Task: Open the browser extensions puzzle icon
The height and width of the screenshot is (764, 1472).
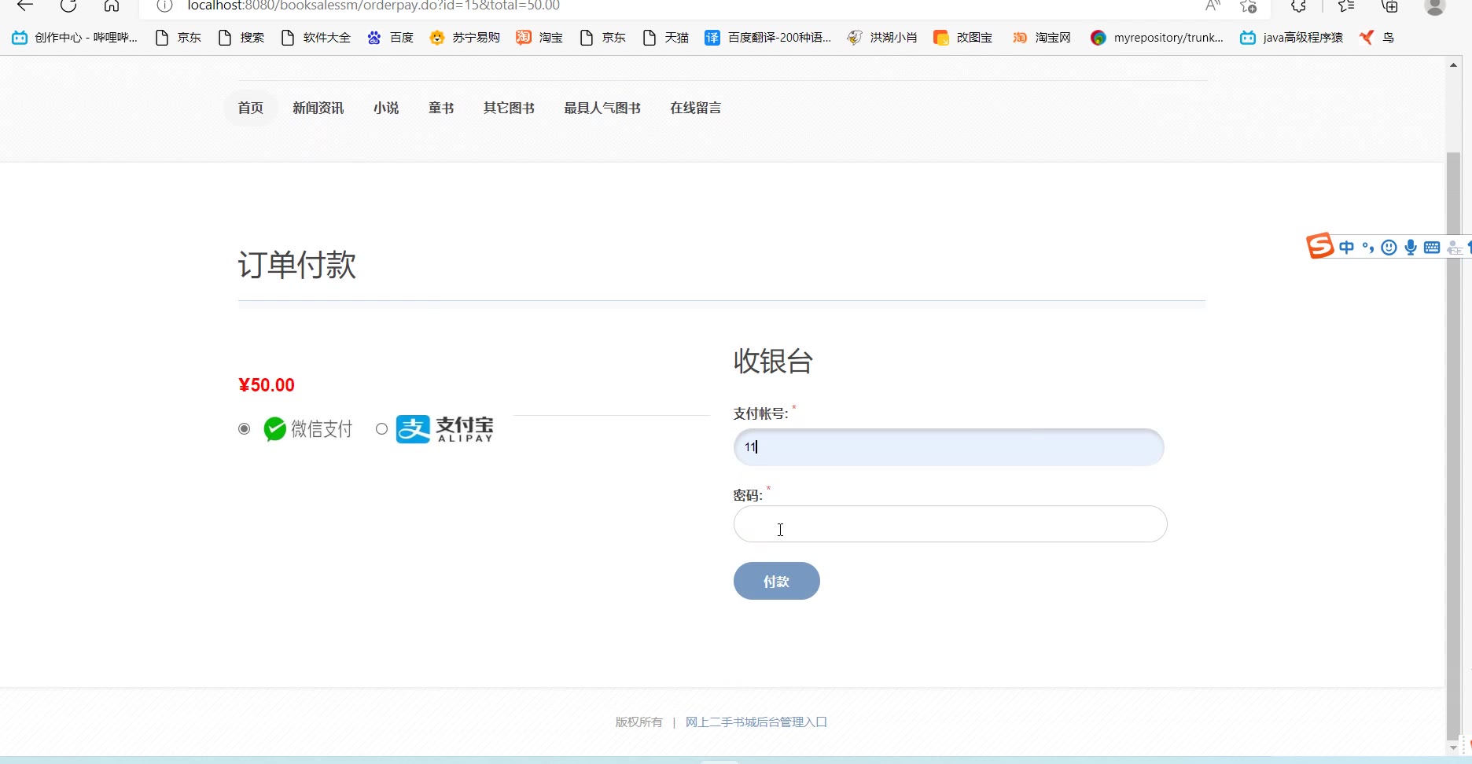Action: coord(1298,6)
